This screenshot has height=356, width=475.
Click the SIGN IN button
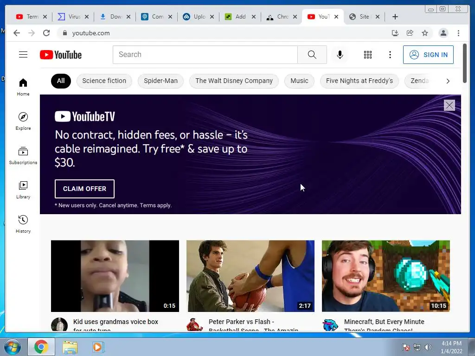428,55
